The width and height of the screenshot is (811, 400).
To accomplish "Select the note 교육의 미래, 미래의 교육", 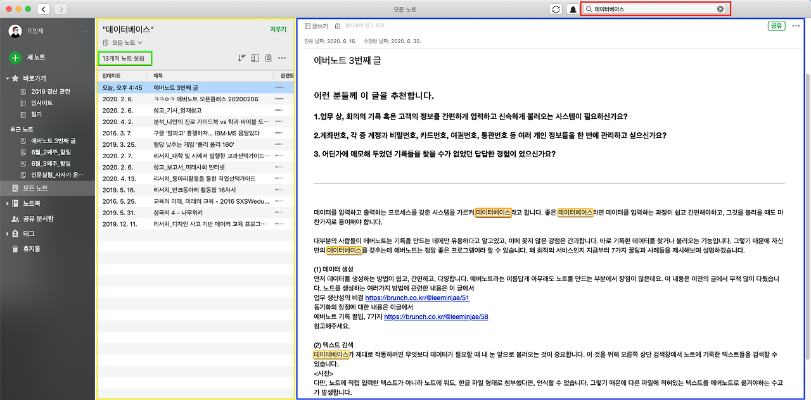I will (195, 201).
